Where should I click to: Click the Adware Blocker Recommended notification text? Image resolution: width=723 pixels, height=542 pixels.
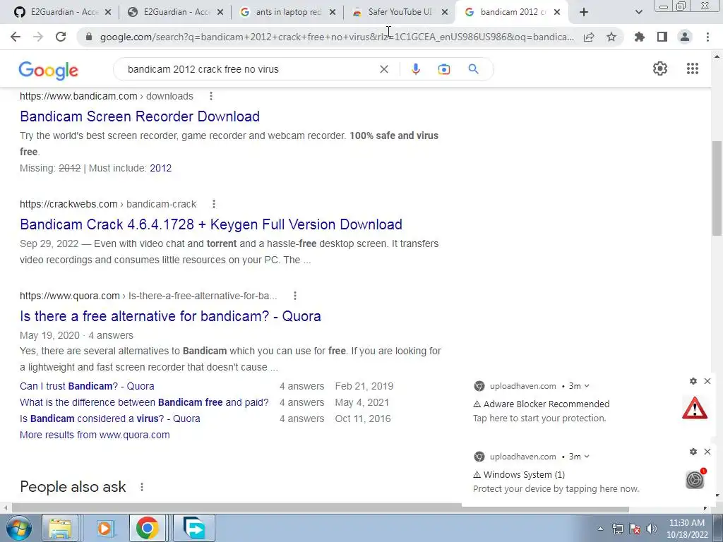point(546,404)
